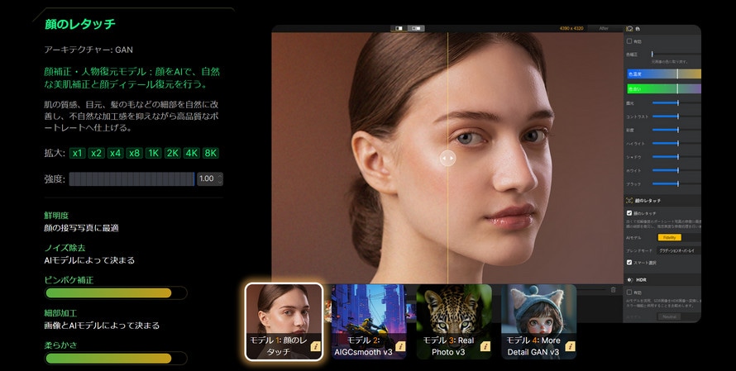The height and width of the screenshot is (371, 736).
Task: Click the 強度 strength slider bar
Action: pyautogui.click(x=131, y=178)
